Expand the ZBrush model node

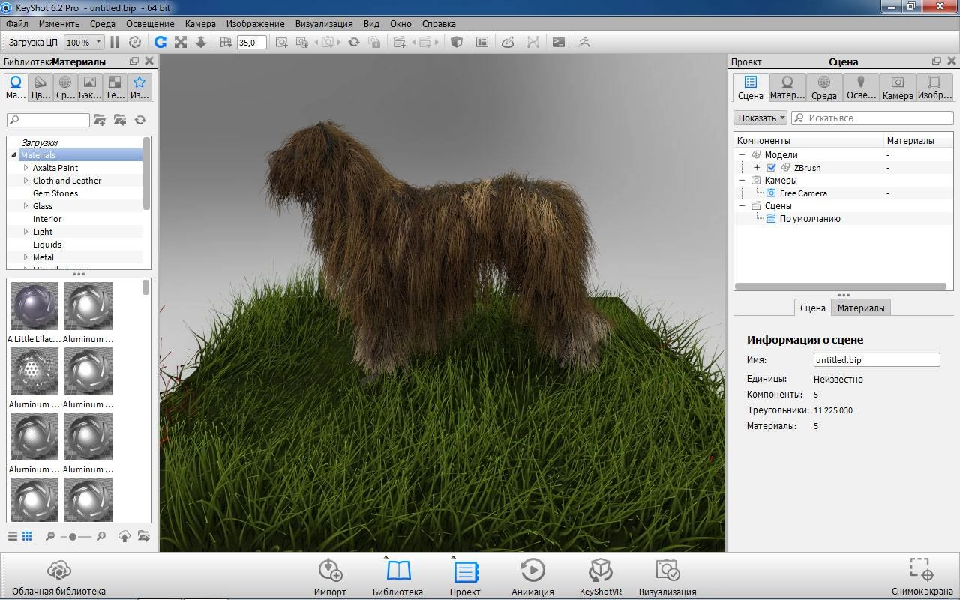pyautogui.click(x=757, y=168)
